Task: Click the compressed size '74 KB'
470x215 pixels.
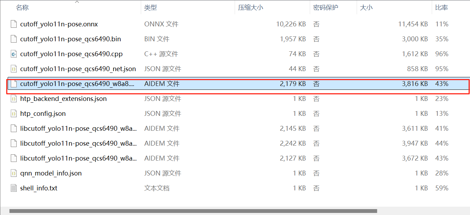Action: [x=297, y=54]
